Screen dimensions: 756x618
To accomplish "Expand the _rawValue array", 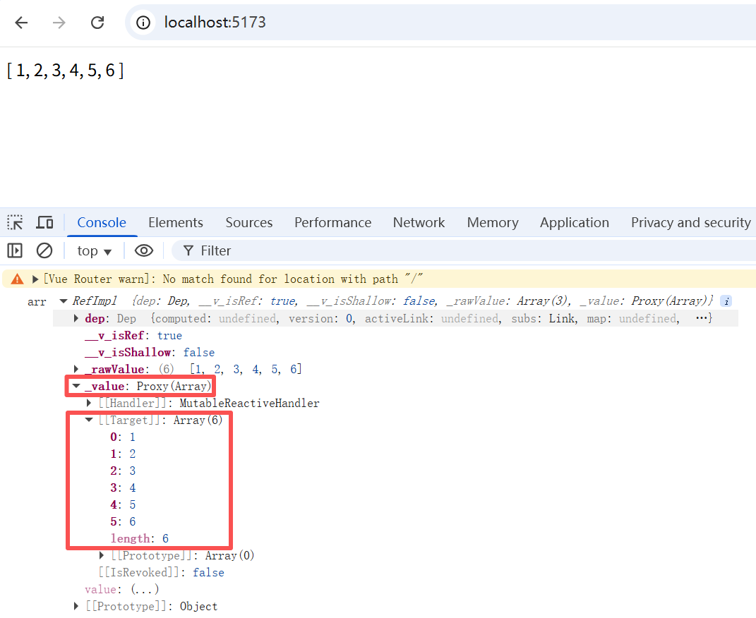I will (x=76, y=369).
